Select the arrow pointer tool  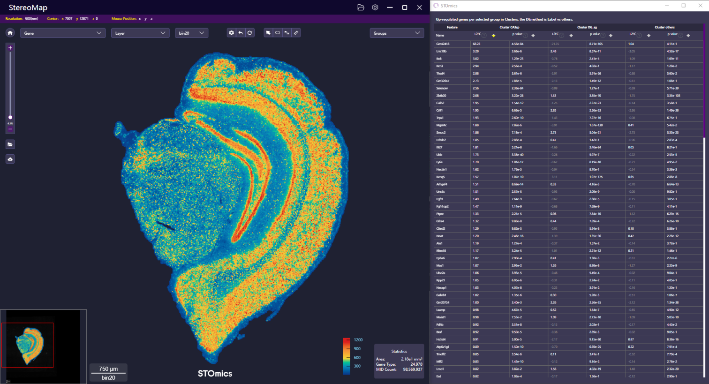[x=268, y=33]
